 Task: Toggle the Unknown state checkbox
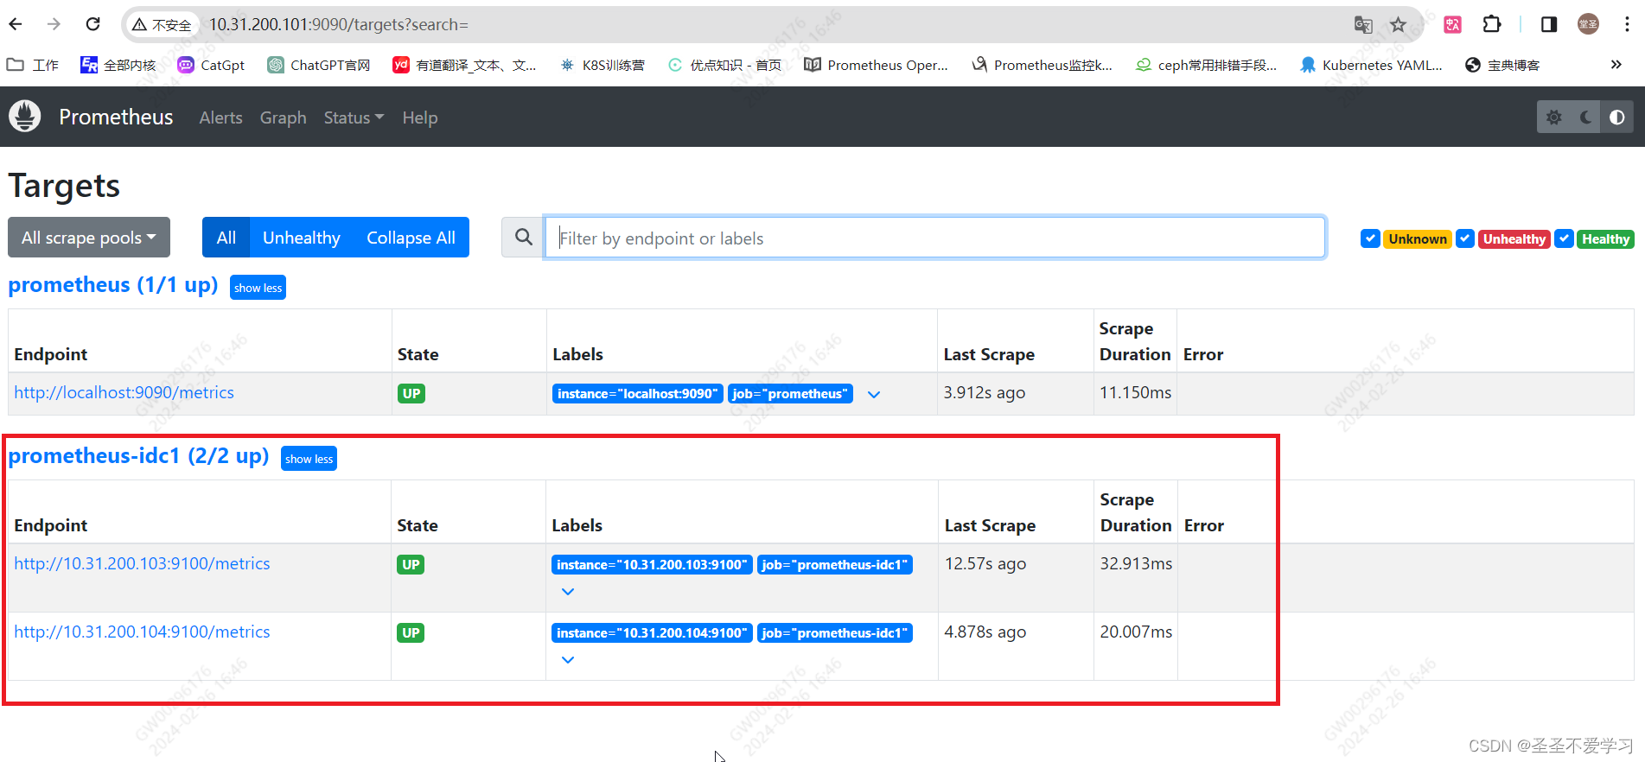coord(1370,238)
